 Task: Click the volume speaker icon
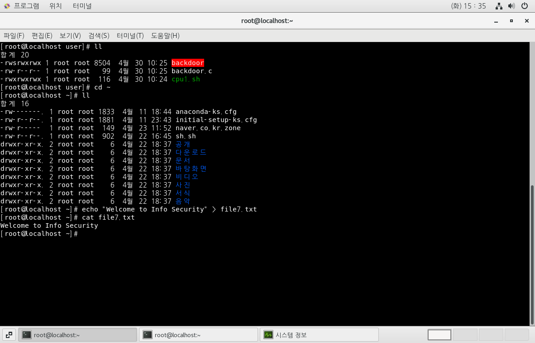511,6
